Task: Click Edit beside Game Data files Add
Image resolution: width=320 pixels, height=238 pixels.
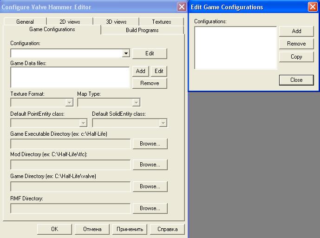Action: click(x=159, y=71)
